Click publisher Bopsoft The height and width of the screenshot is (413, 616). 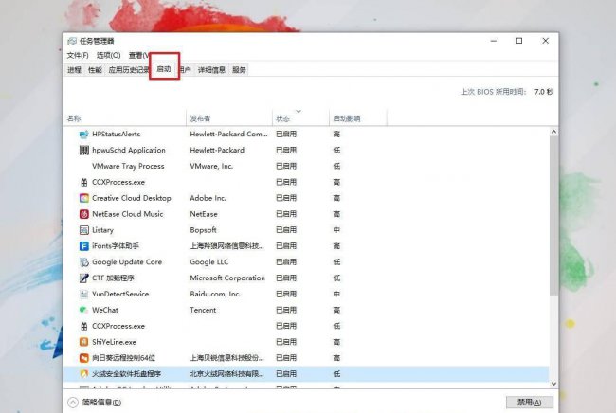[x=203, y=230]
